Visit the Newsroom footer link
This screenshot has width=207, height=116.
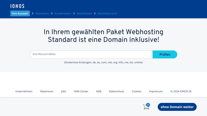[47, 91]
